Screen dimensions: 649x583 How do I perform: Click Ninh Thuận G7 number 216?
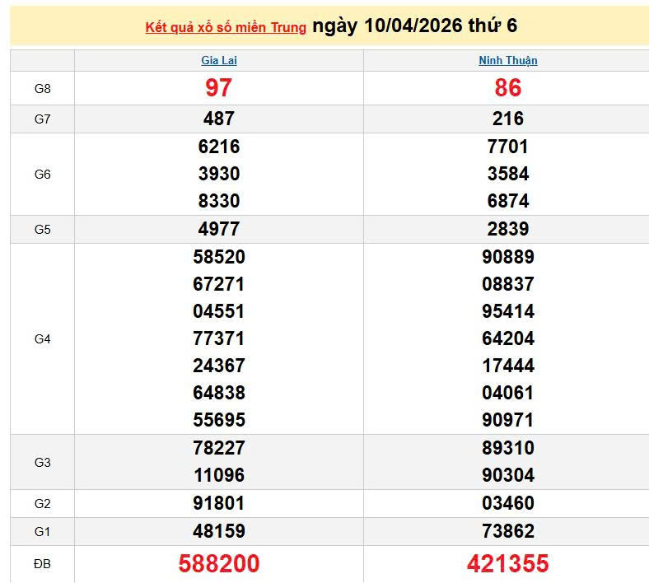point(508,119)
